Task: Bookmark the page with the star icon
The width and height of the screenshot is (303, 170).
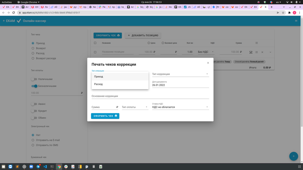Action: (283, 13)
